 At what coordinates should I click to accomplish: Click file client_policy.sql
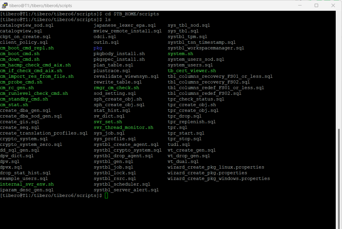(24, 42)
